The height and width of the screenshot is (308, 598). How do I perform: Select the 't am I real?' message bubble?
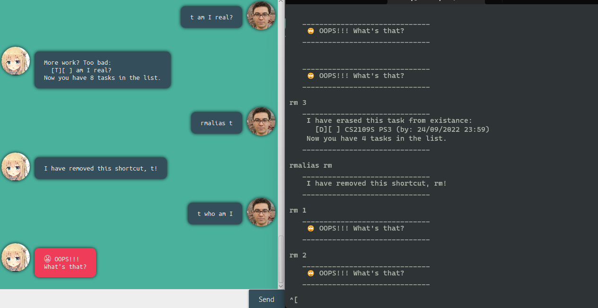[x=211, y=17]
